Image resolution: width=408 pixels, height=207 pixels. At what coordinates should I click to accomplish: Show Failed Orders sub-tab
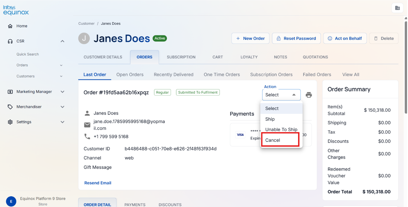pos(317,75)
